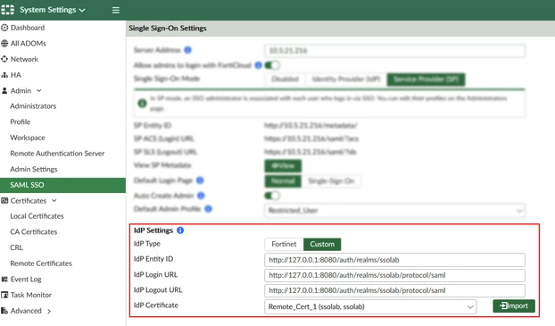Select Identity Provider (IdP) mode
This screenshot has height=326, width=555.
[346, 79]
